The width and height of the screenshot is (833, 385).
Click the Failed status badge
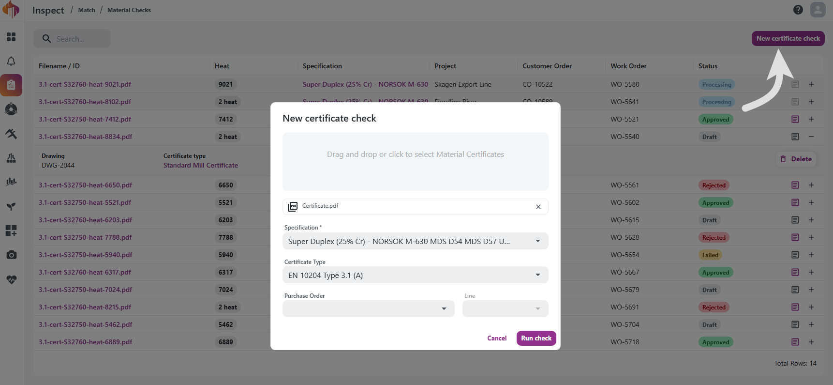click(710, 255)
